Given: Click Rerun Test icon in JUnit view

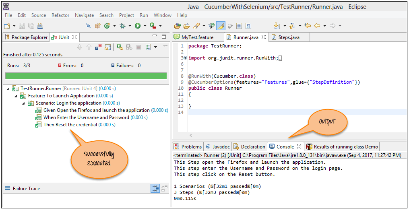Looking at the screenshot, I should tap(120, 47).
